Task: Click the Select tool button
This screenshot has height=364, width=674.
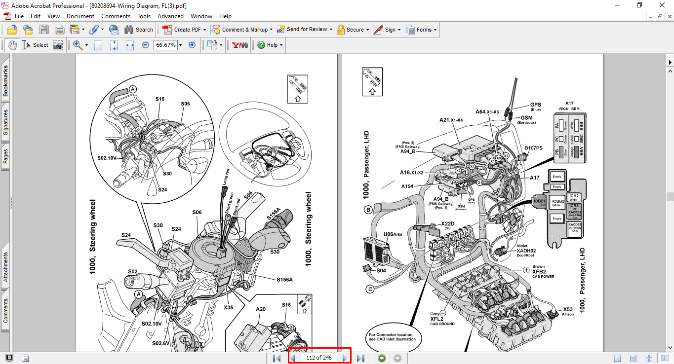Action: tap(35, 45)
